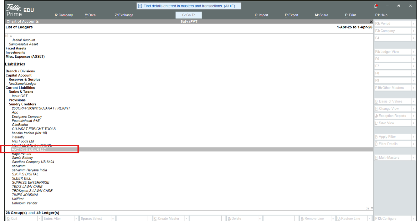
Task: Select Unknown Vendor ledger
Action: click(24, 203)
